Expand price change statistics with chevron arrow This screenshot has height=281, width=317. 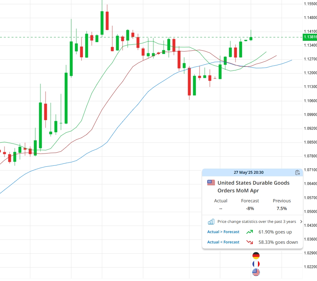[x=301, y=222]
